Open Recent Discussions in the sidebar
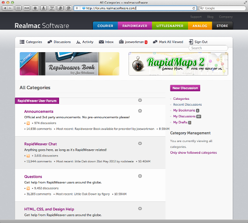Viewport: 248px width, 223px height. (188, 104)
